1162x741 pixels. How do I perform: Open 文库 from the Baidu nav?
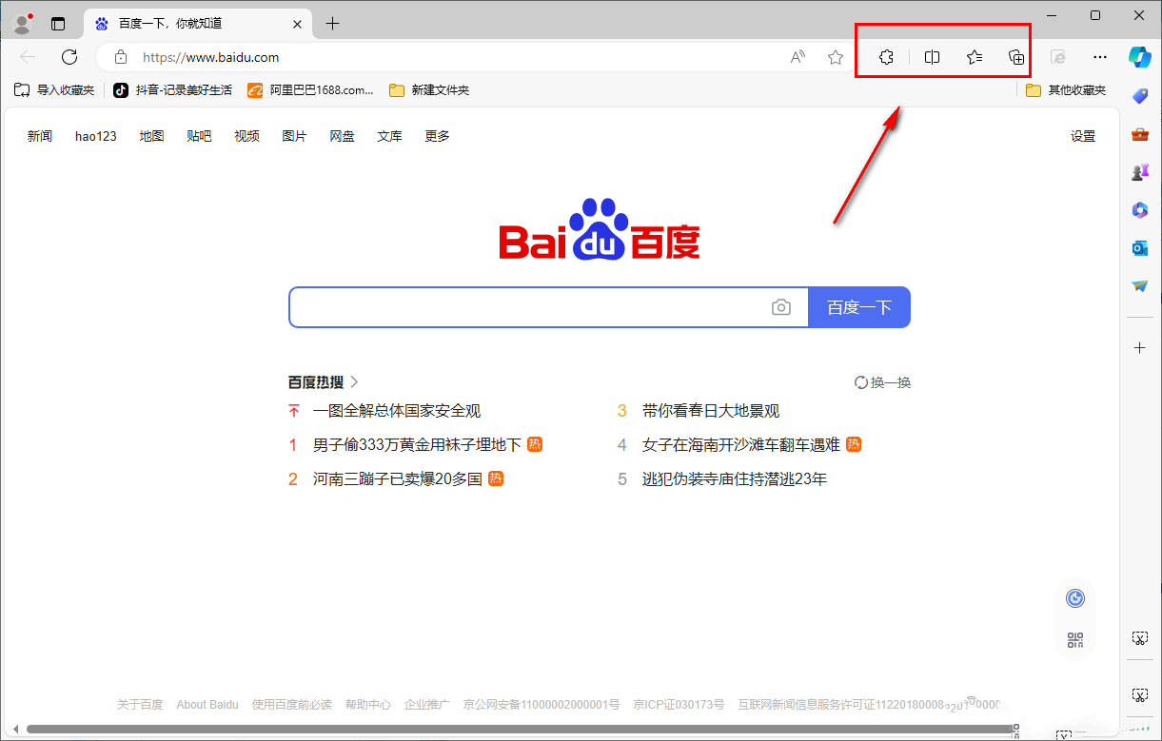[389, 136]
